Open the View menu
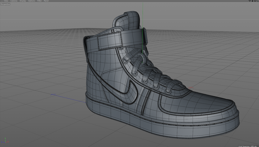The height and width of the screenshot is (147, 259). tap(6, 1)
